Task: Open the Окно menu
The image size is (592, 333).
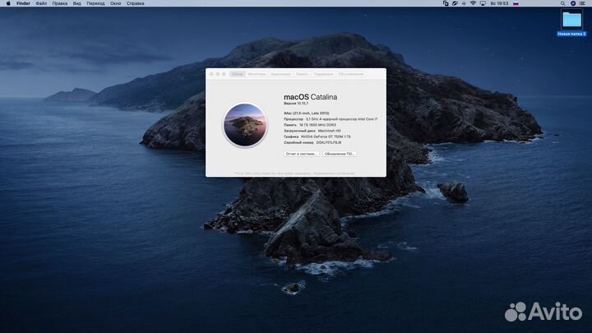Action: (x=116, y=3)
